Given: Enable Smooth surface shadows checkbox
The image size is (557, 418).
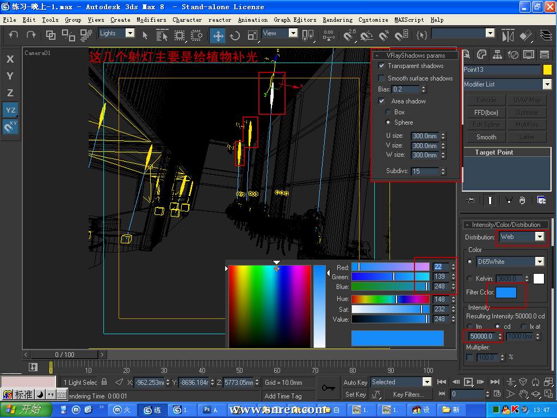Looking at the screenshot, I should 382,78.
